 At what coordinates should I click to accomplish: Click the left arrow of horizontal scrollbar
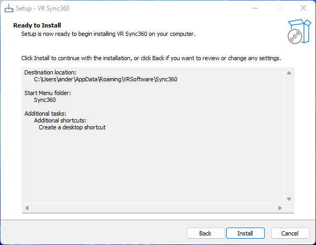pos(27,208)
